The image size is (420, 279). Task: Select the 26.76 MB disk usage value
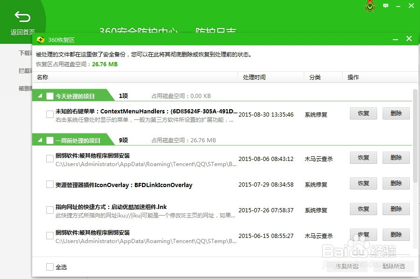(x=105, y=64)
